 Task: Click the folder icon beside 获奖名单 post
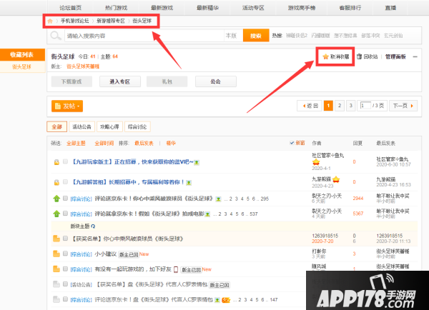[x=56, y=237]
